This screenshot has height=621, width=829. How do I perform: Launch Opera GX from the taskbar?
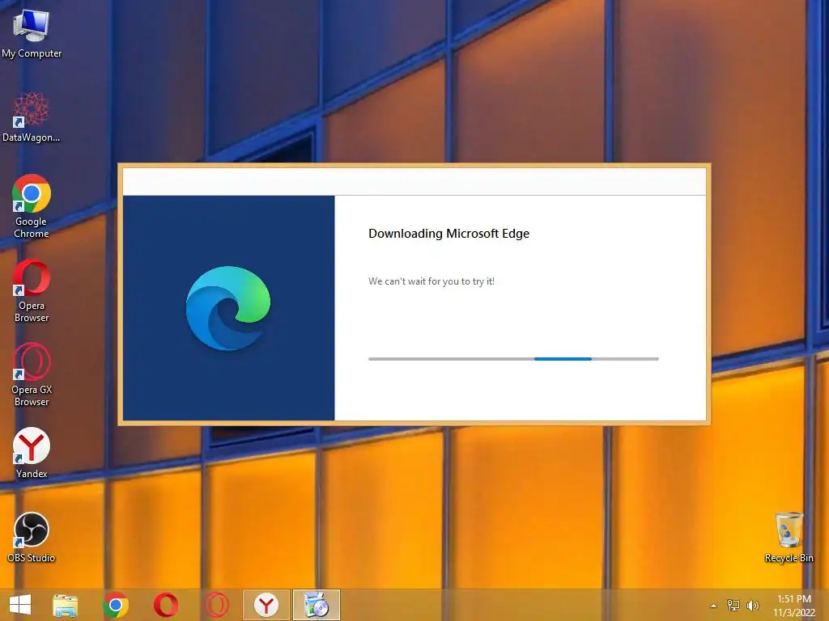(x=216, y=605)
